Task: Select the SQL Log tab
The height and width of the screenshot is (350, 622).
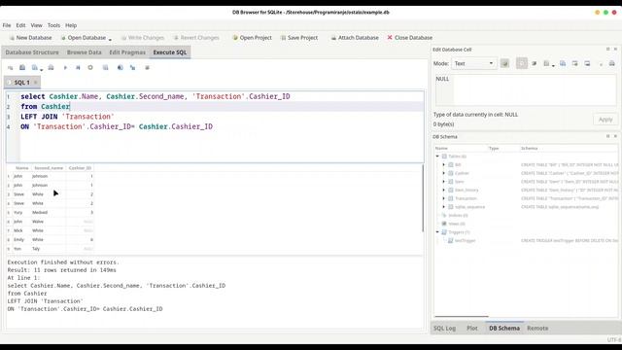Action: (444, 329)
